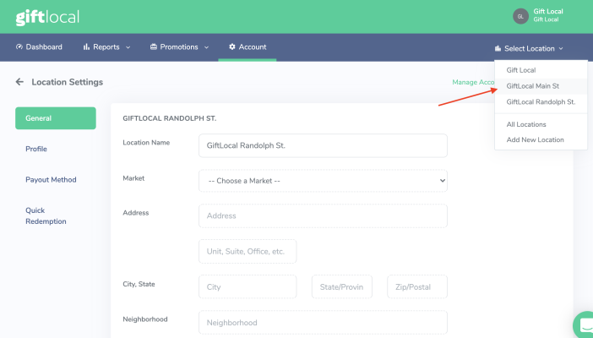Viewport: 593px width, 338px height.
Task: Open the Promotions menu item
Action: pos(179,47)
